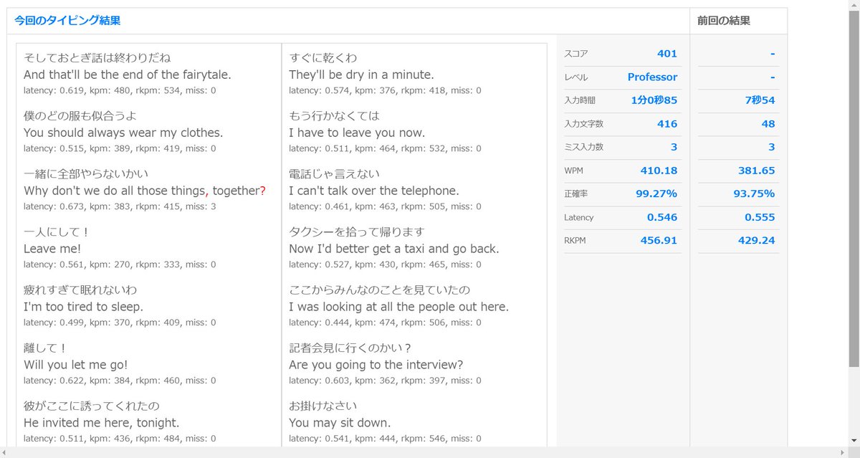Click the horizontal scrollbar left arrow
This screenshot has height=458, width=860.
click(6, 452)
